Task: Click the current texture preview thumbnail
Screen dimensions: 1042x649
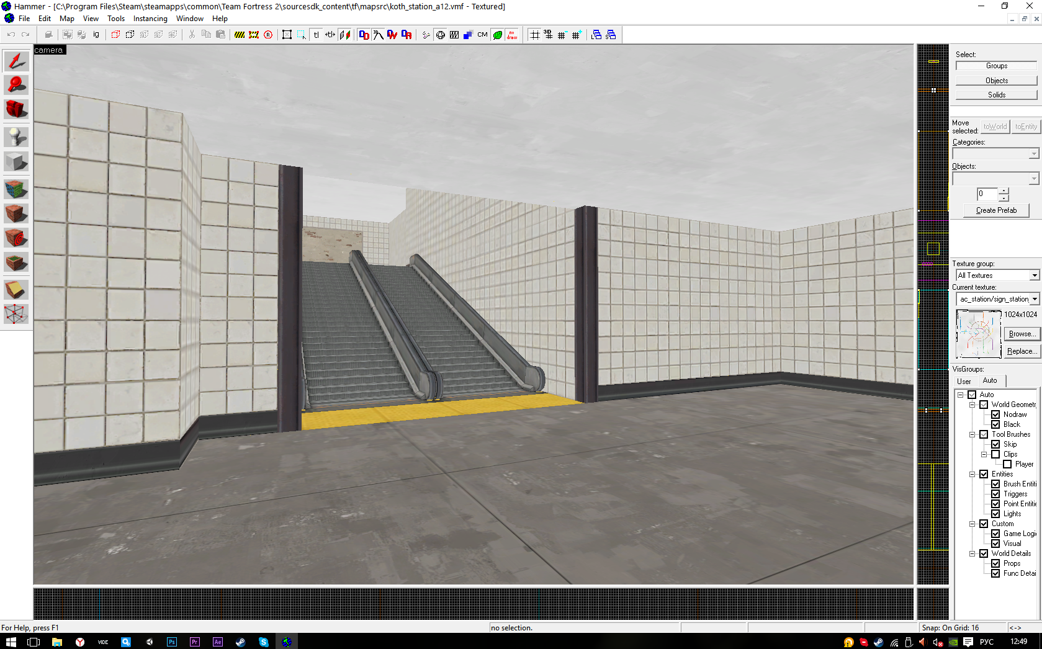Action: (979, 334)
